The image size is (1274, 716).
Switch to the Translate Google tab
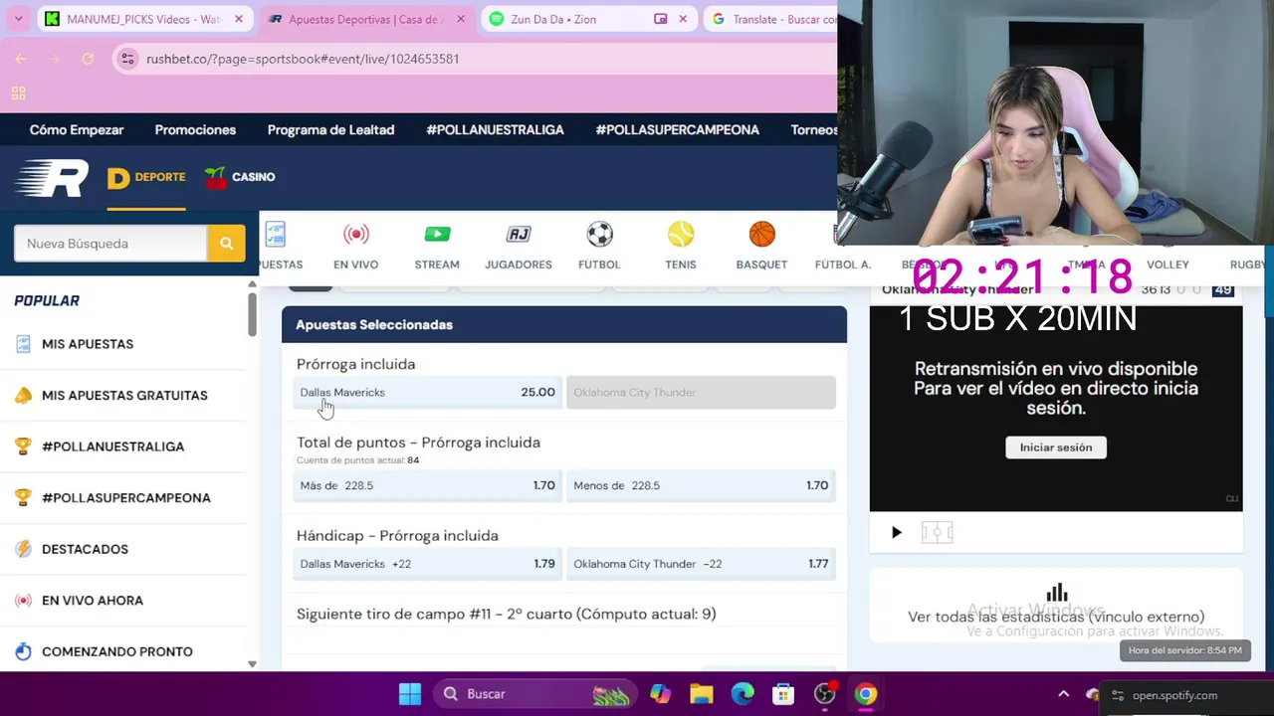[771, 19]
